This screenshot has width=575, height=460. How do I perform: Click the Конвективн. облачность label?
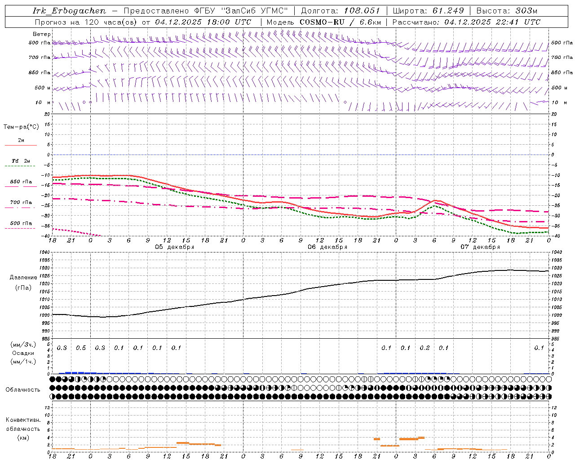tap(23, 425)
